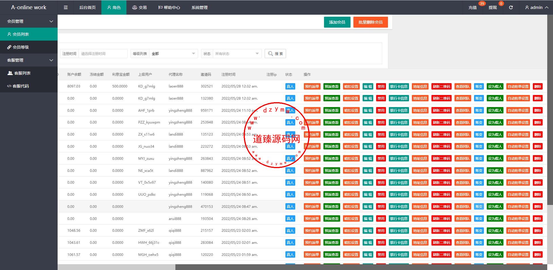This screenshot has height=270, width=553.
Task: Open 银行卡信息 for invite code 135123
Action: click(399, 134)
